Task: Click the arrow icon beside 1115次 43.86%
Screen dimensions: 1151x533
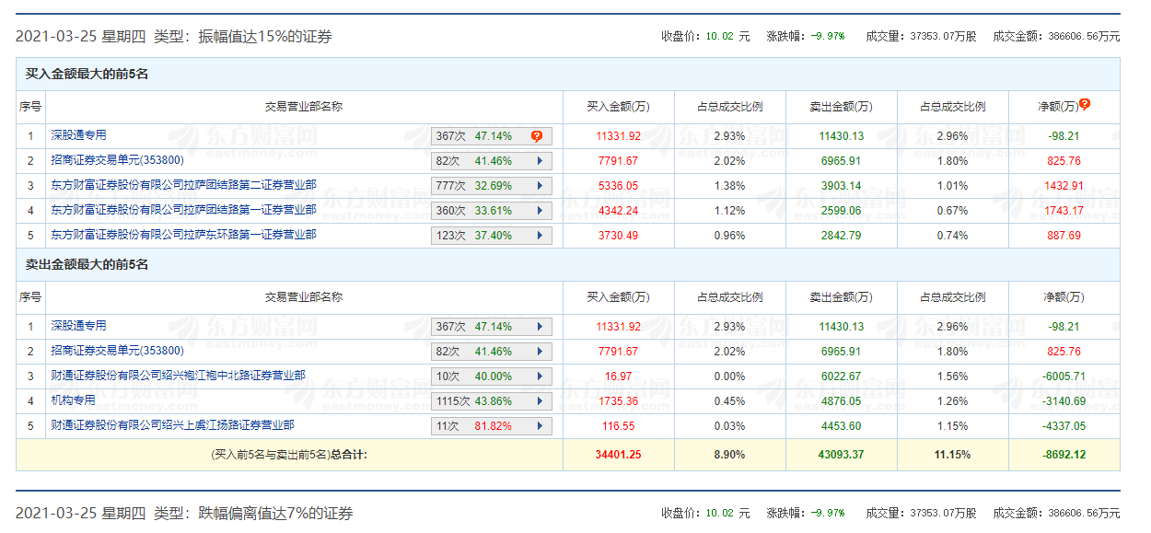Action: pyautogui.click(x=540, y=401)
